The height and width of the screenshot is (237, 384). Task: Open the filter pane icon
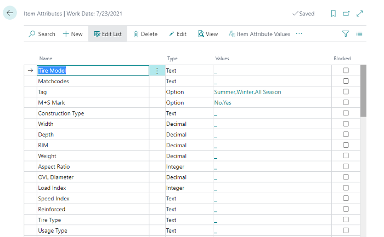(x=346, y=34)
